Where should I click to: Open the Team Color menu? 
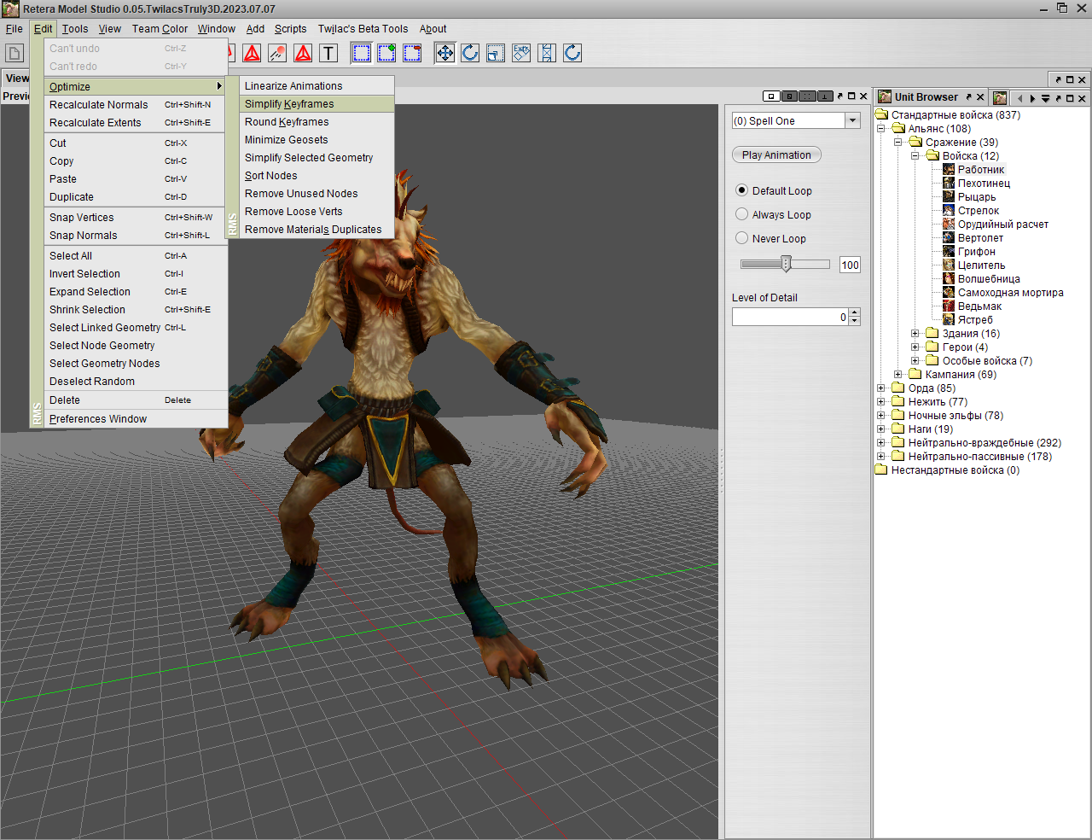pyautogui.click(x=160, y=29)
